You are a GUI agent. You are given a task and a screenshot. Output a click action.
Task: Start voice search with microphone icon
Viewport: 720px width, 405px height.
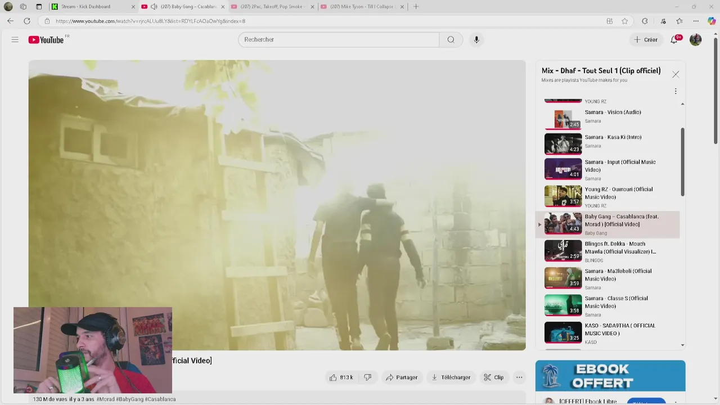pyautogui.click(x=476, y=39)
